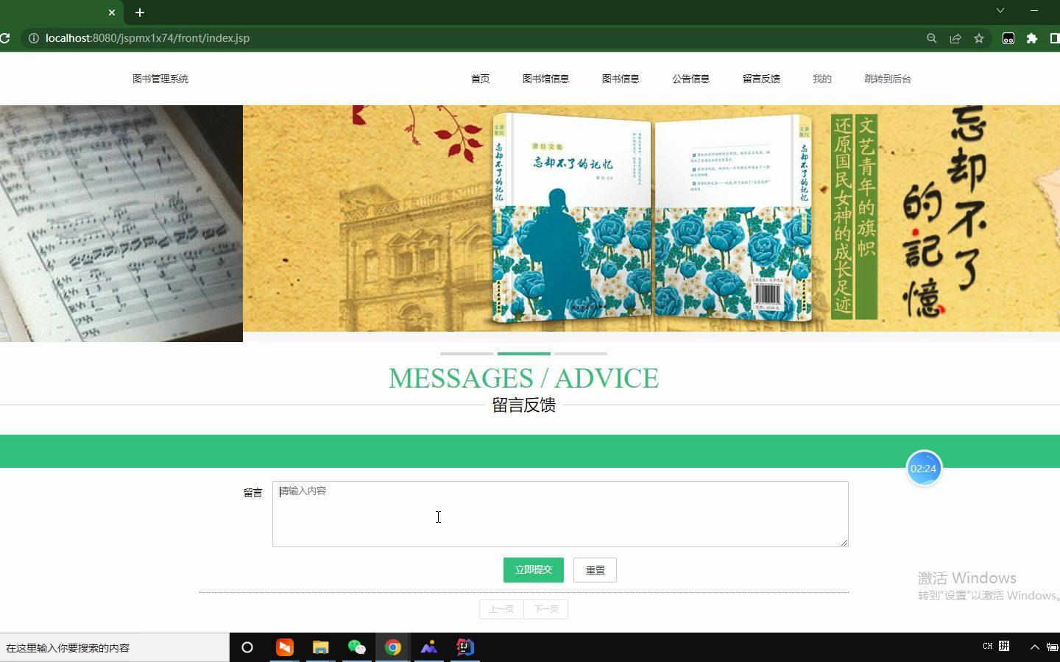Go to 上一页 previous page

tap(501, 609)
